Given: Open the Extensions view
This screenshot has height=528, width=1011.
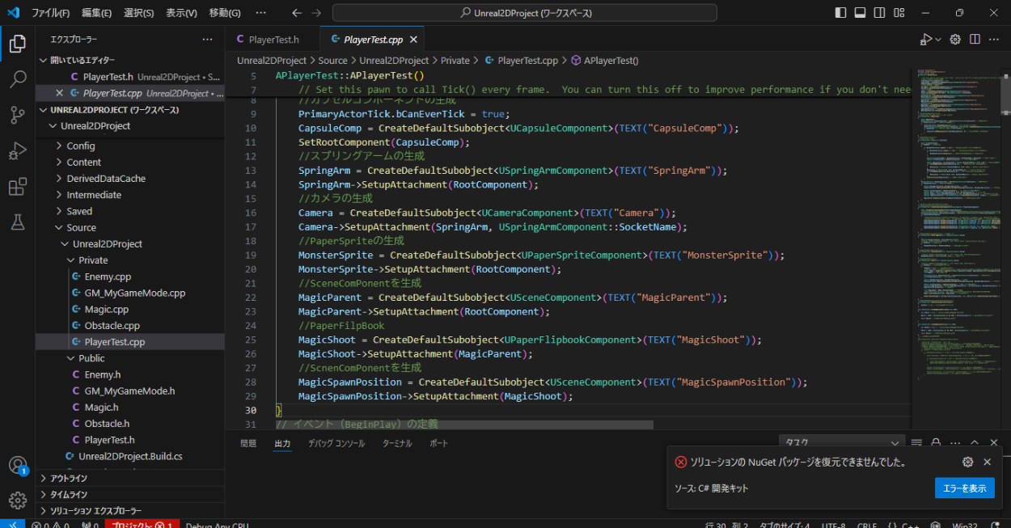Looking at the screenshot, I should pyautogui.click(x=17, y=188).
